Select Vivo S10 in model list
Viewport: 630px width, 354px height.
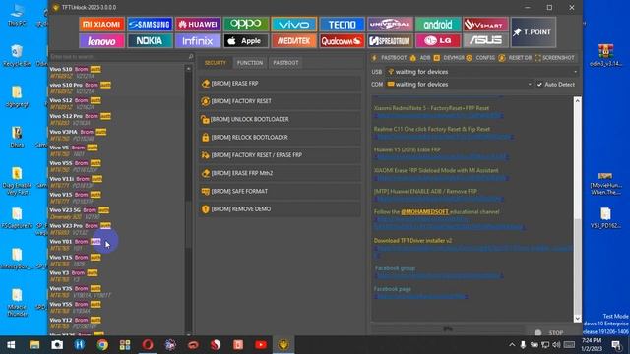(x=116, y=73)
